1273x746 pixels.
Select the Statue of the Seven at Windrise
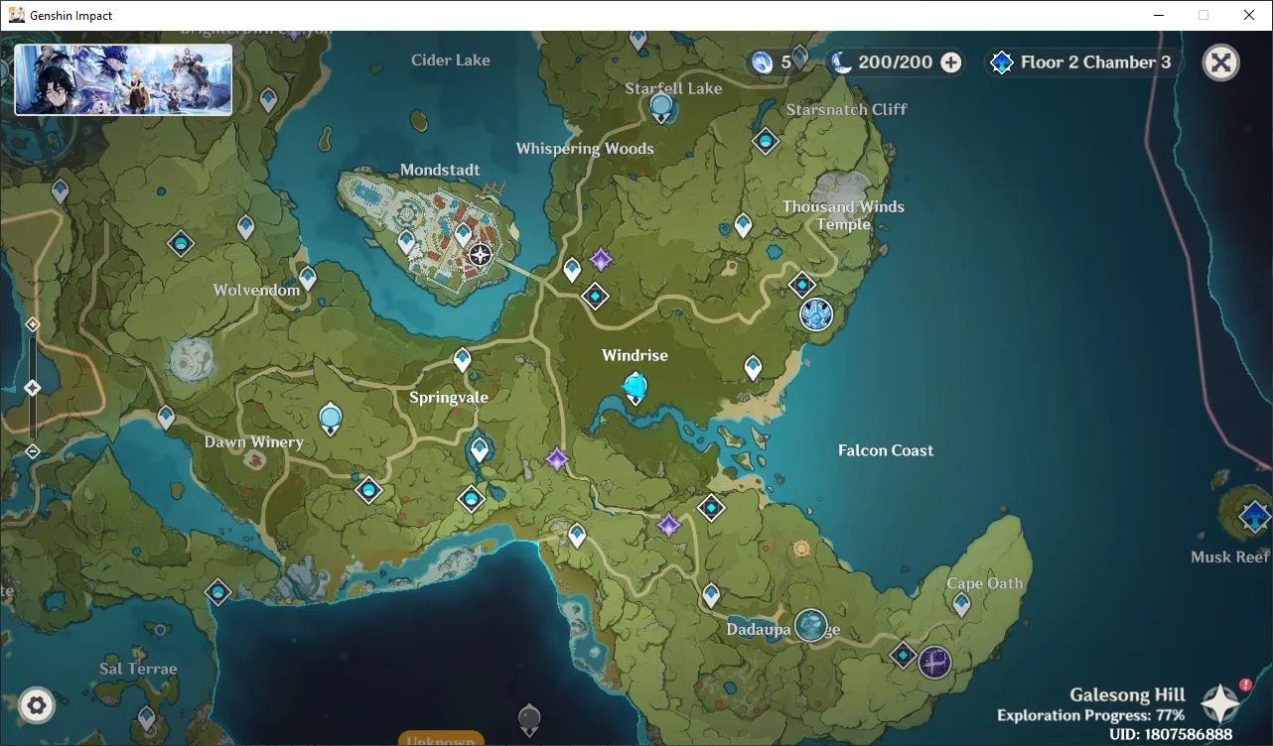coord(634,387)
